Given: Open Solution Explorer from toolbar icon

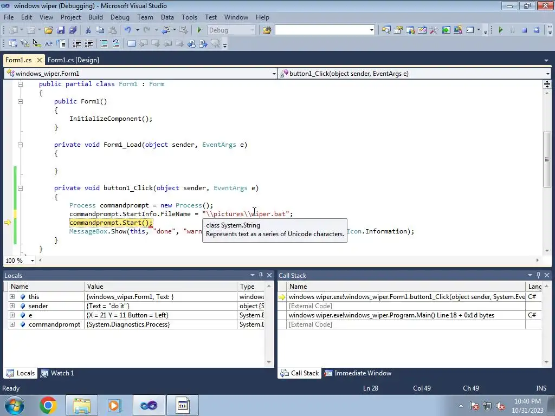Looking at the screenshot, I should click(x=386, y=30).
